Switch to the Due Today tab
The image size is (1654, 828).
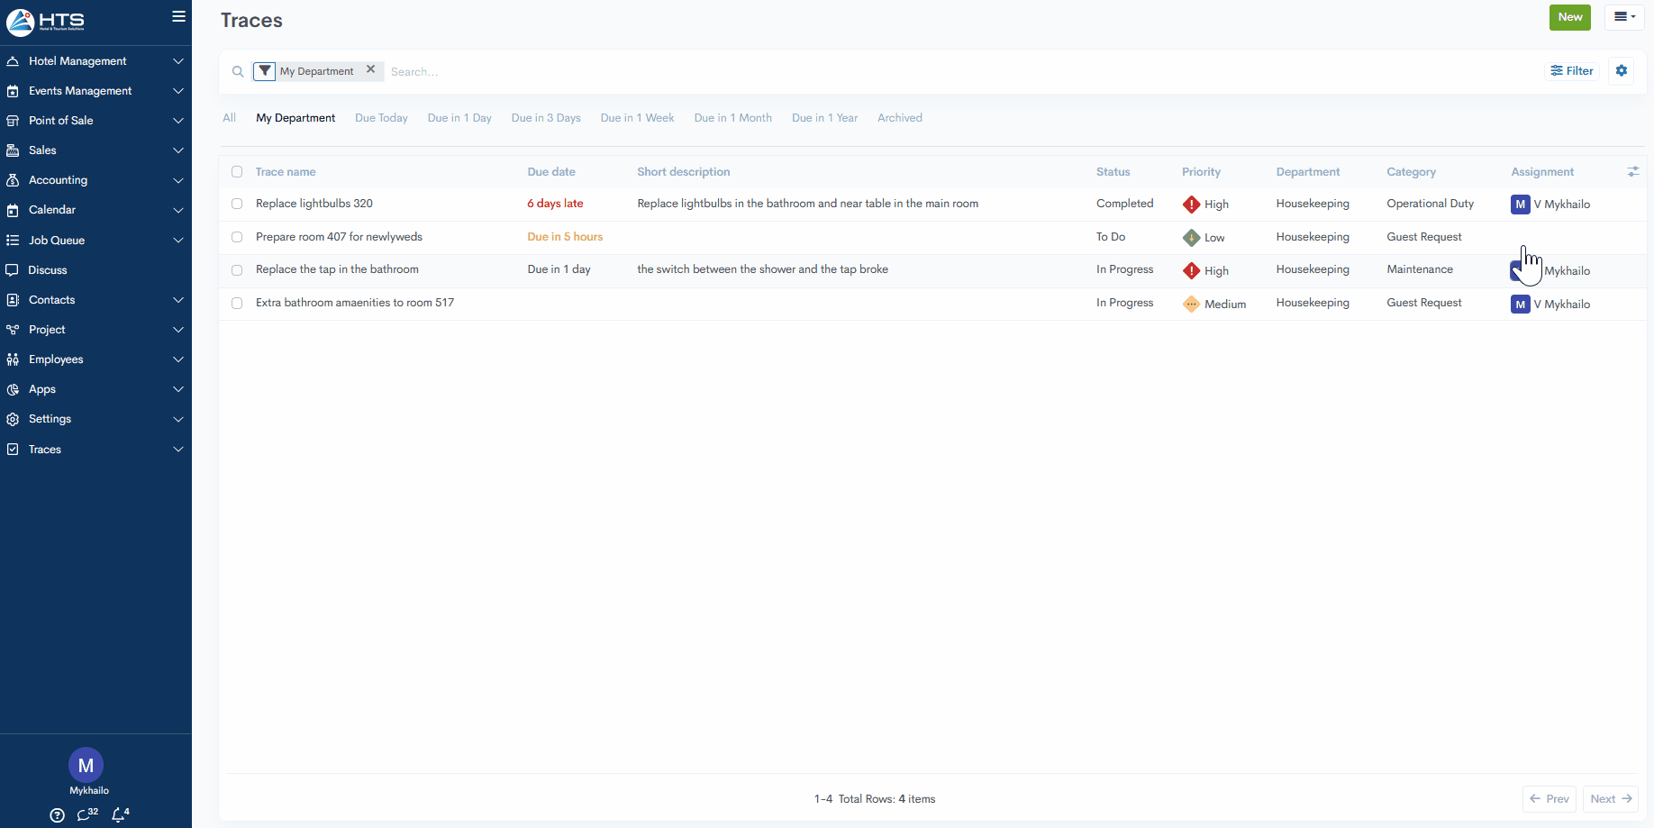[x=381, y=118]
